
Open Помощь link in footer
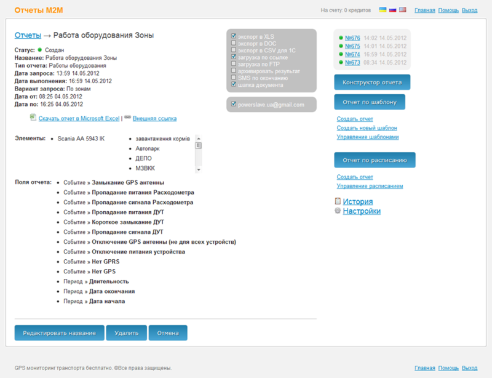pos(448,368)
